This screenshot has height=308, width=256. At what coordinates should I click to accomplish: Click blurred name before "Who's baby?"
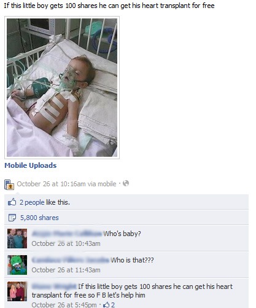coord(67,234)
